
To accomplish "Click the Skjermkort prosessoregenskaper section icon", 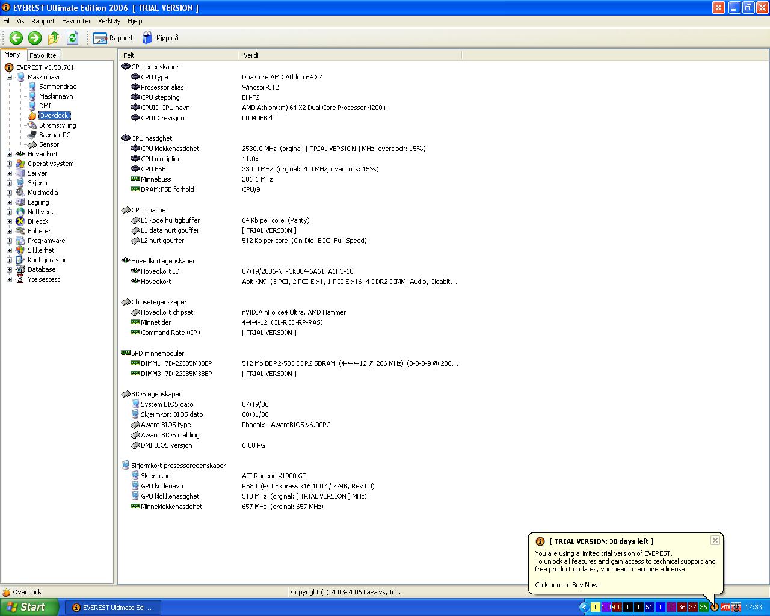I will [x=126, y=466].
